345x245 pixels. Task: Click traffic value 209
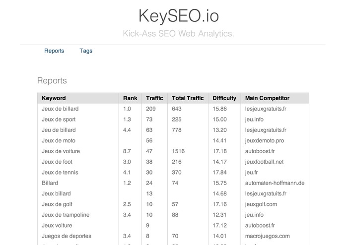(x=151, y=109)
